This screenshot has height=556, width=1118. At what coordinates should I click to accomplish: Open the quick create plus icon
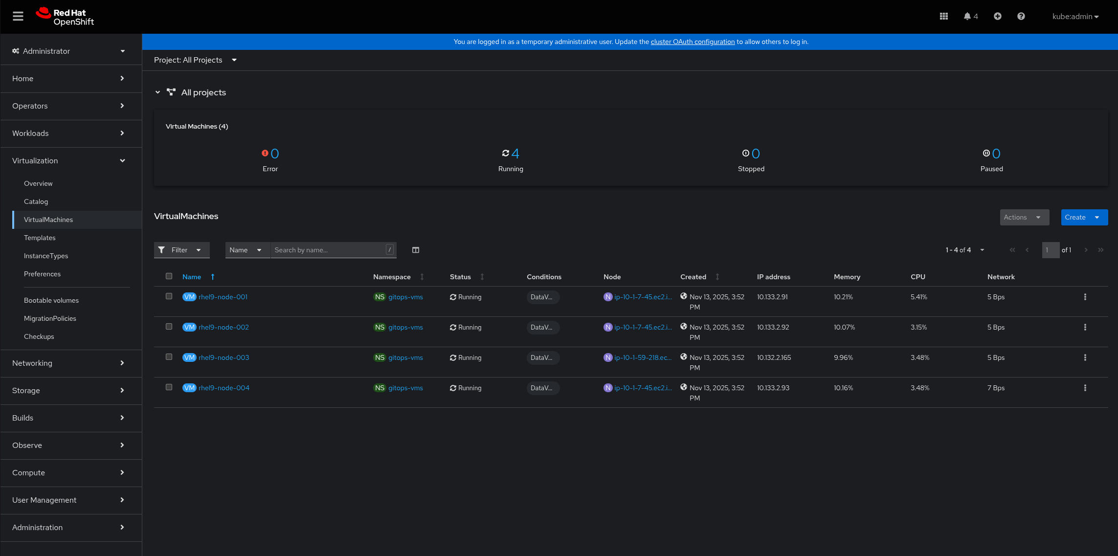pos(997,16)
